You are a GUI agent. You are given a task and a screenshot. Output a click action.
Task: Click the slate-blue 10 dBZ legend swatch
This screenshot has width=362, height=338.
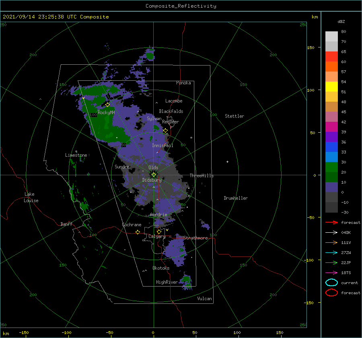point(331,187)
